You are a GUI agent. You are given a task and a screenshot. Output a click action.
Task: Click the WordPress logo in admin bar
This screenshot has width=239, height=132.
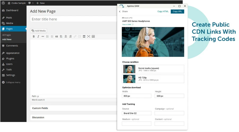[3, 3]
